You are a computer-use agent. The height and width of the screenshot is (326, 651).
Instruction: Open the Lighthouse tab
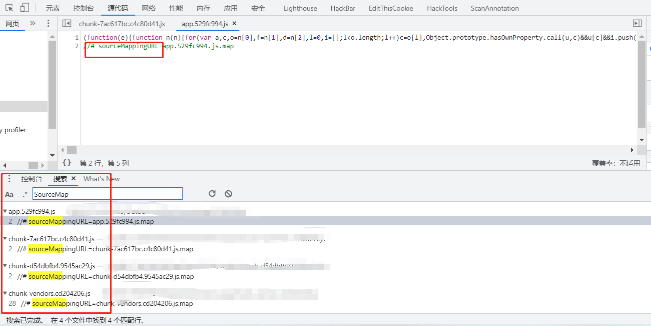coord(300,8)
